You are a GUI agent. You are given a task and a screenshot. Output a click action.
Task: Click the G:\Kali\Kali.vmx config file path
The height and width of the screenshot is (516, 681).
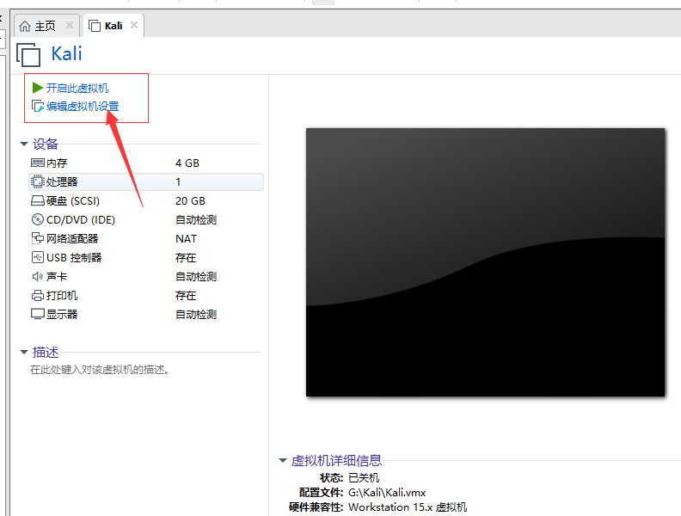387,493
